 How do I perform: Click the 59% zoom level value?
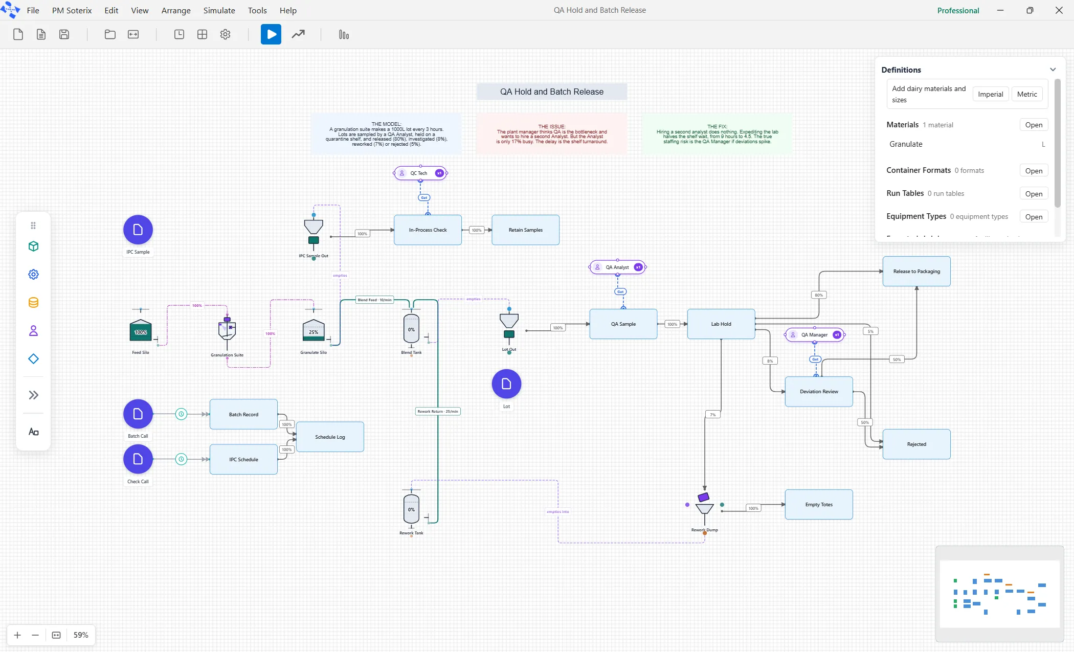81,635
